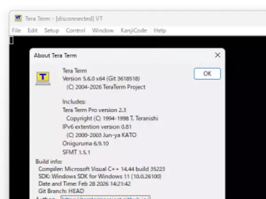Click the terminal cursor block at top-left

11,40
